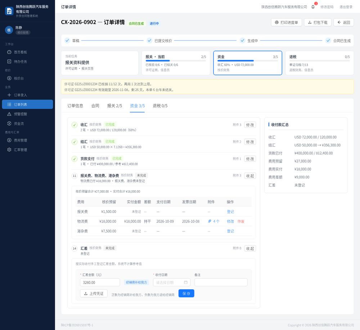The width and height of the screenshot is (360, 330).
Task: Switch to the 订单信息 tab
Action: [75, 105]
